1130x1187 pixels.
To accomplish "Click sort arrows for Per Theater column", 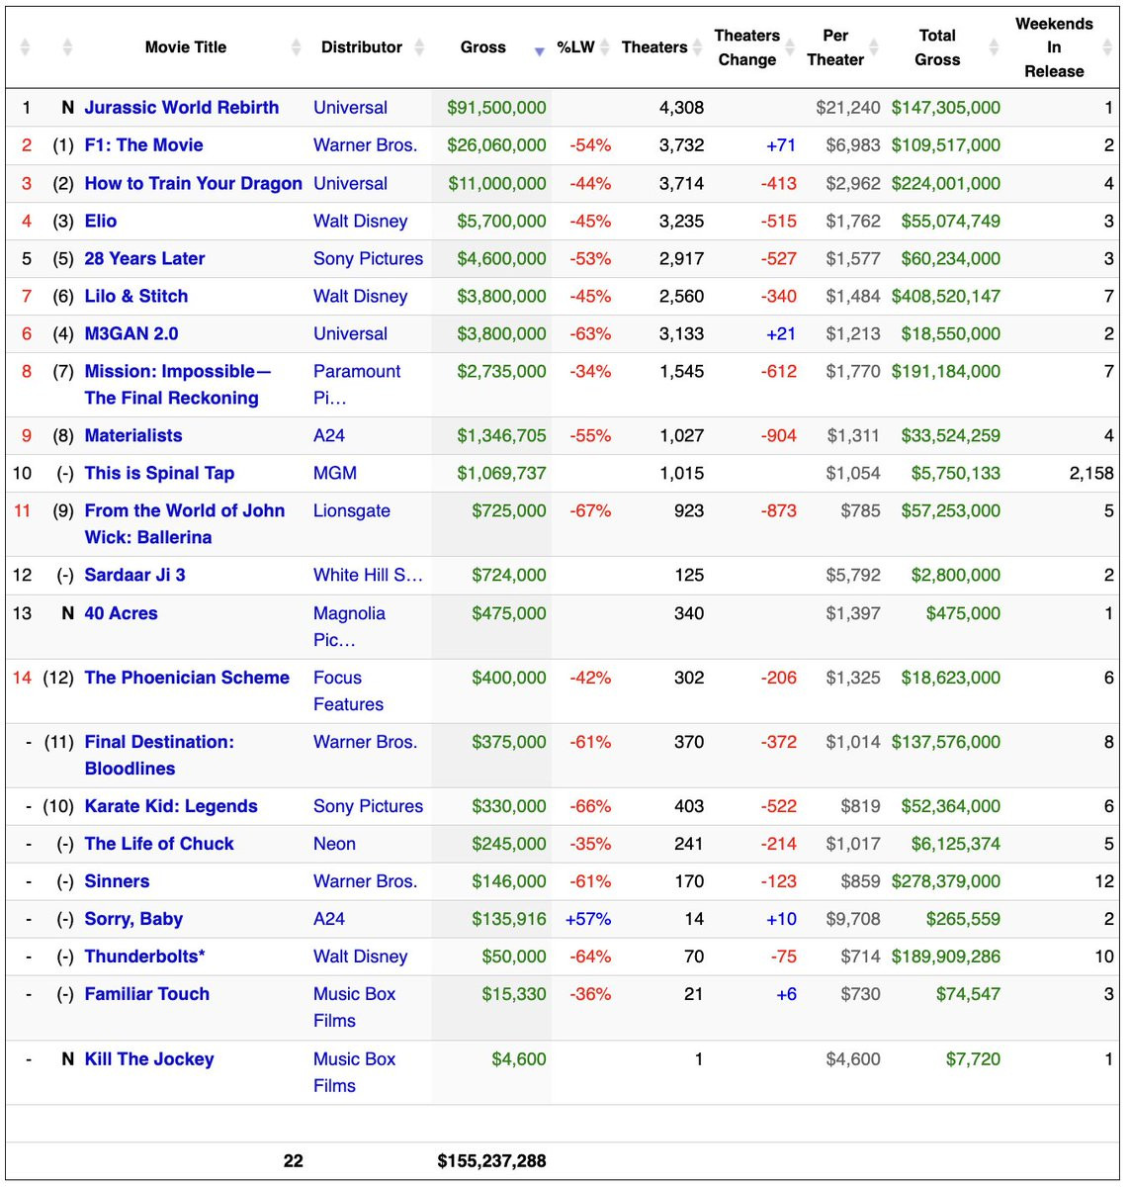I will [874, 47].
